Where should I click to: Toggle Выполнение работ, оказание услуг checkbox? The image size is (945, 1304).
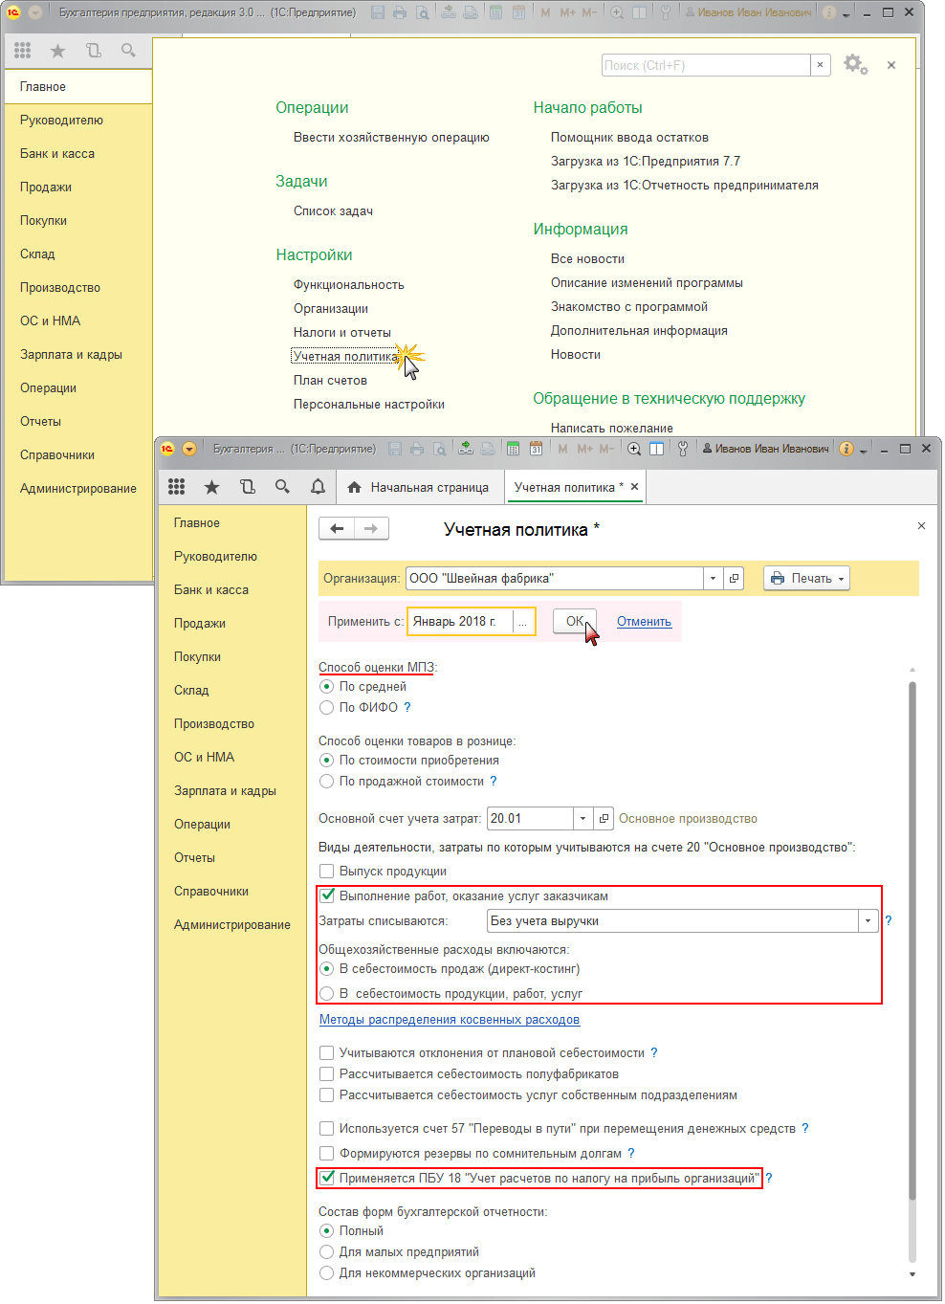coord(327,895)
